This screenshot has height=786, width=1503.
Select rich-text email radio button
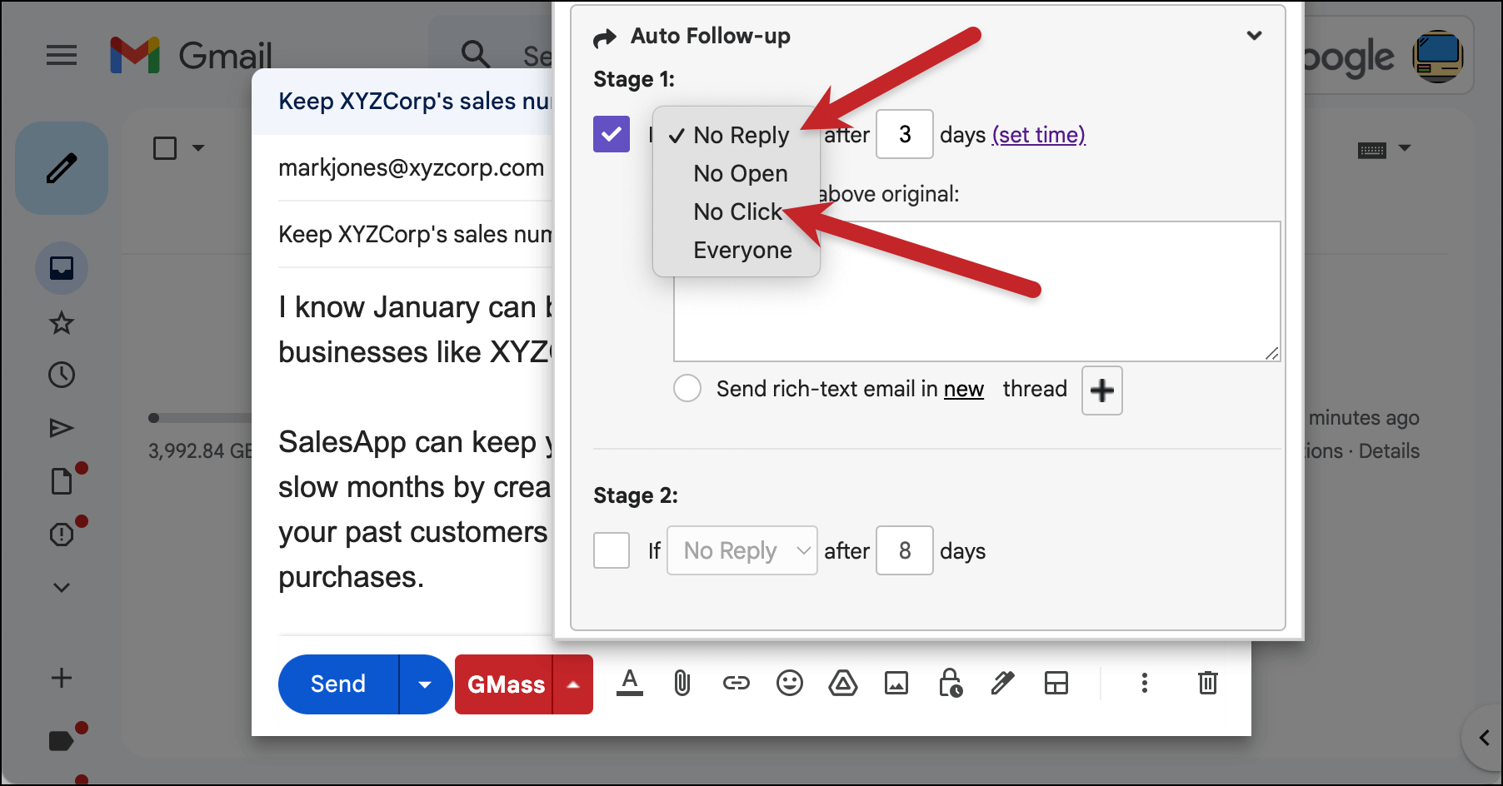(x=687, y=388)
